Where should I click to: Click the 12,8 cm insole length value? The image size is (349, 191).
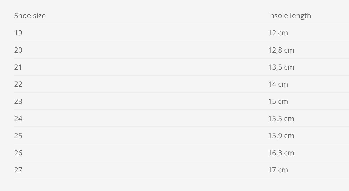click(281, 50)
